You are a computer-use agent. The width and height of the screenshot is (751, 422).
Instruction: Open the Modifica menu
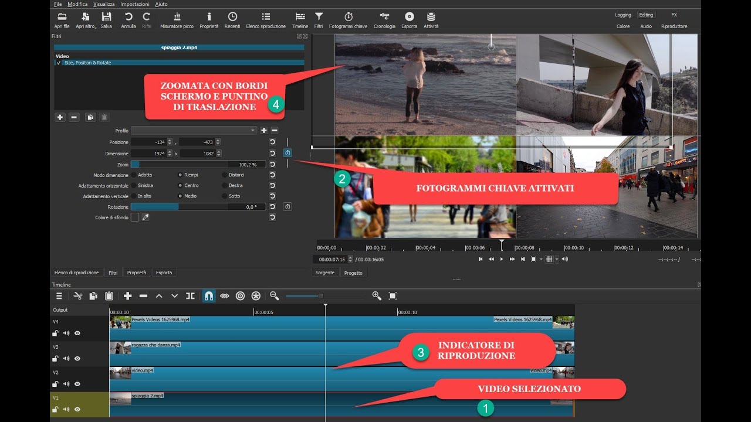(x=77, y=4)
